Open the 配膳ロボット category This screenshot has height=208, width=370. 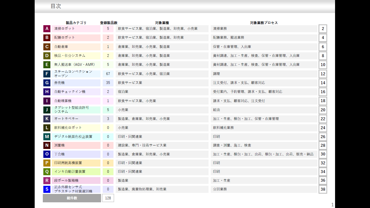76,38
